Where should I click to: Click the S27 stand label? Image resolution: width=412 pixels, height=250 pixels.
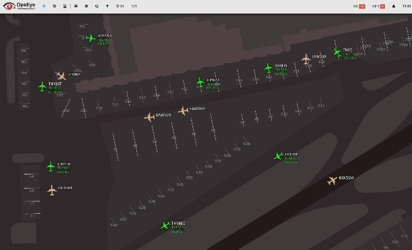(x=123, y=219)
